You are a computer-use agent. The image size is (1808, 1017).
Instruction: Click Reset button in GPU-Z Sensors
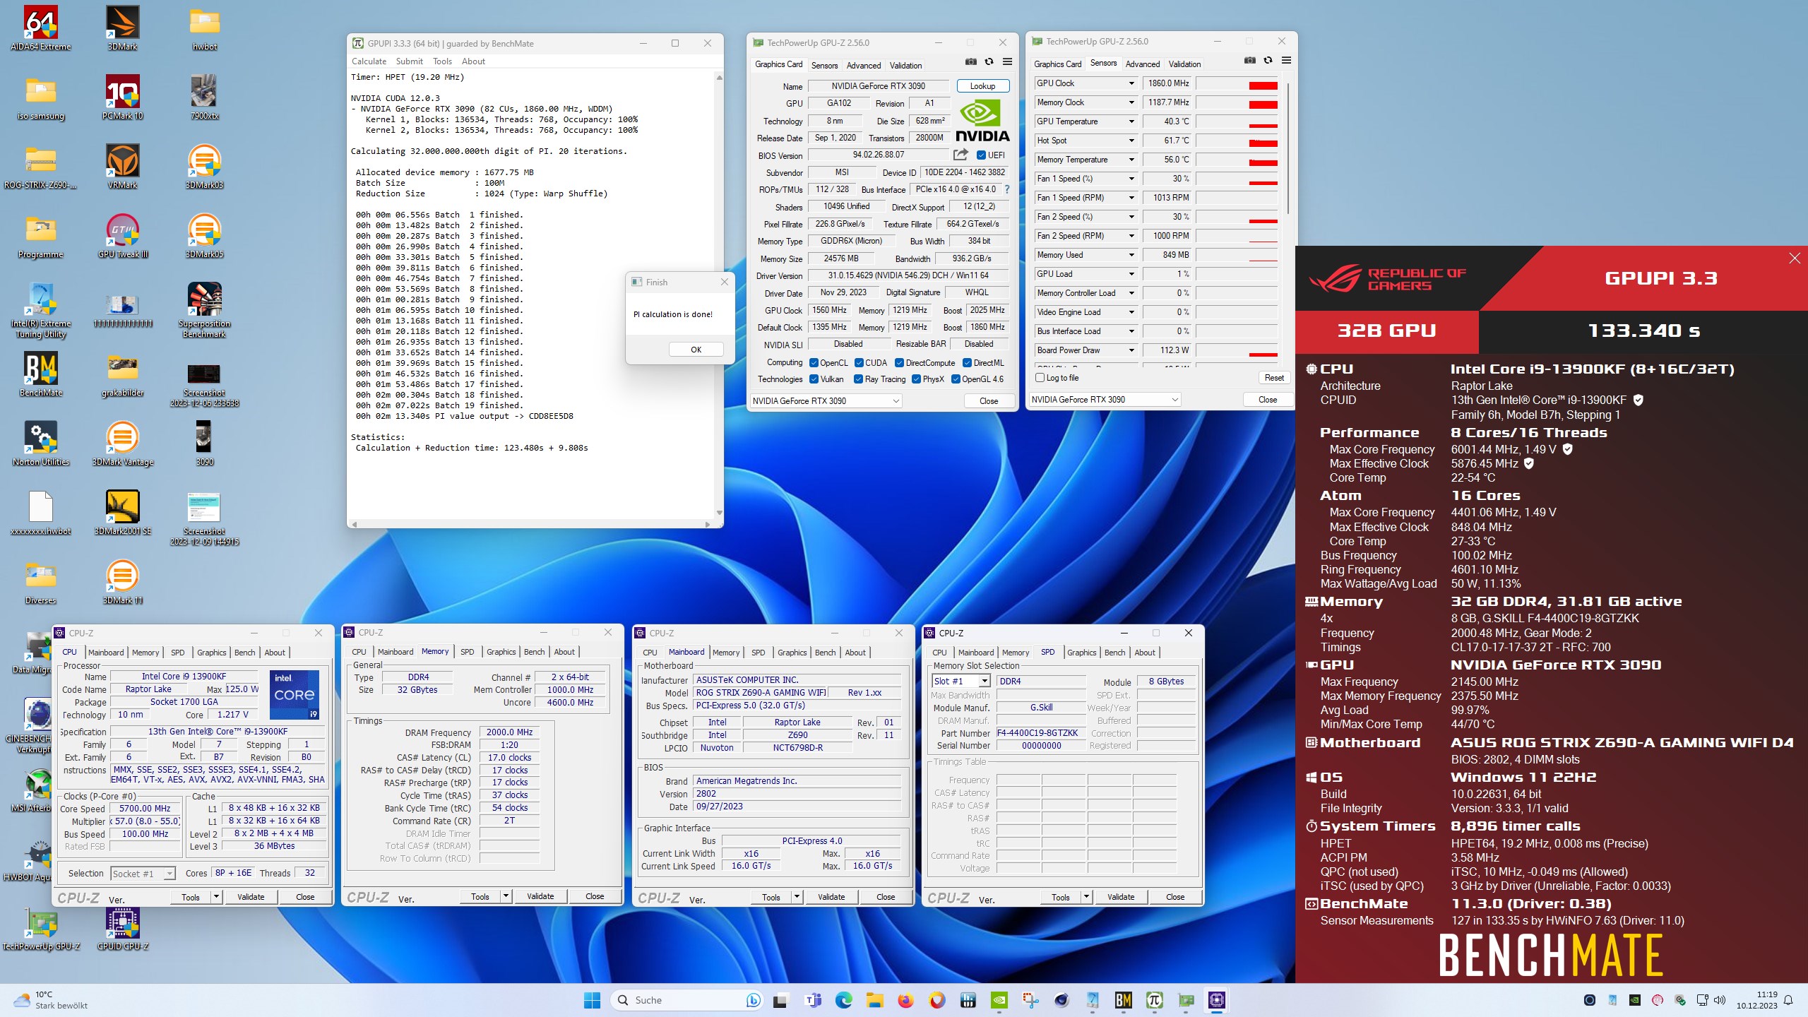point(1274,378)
